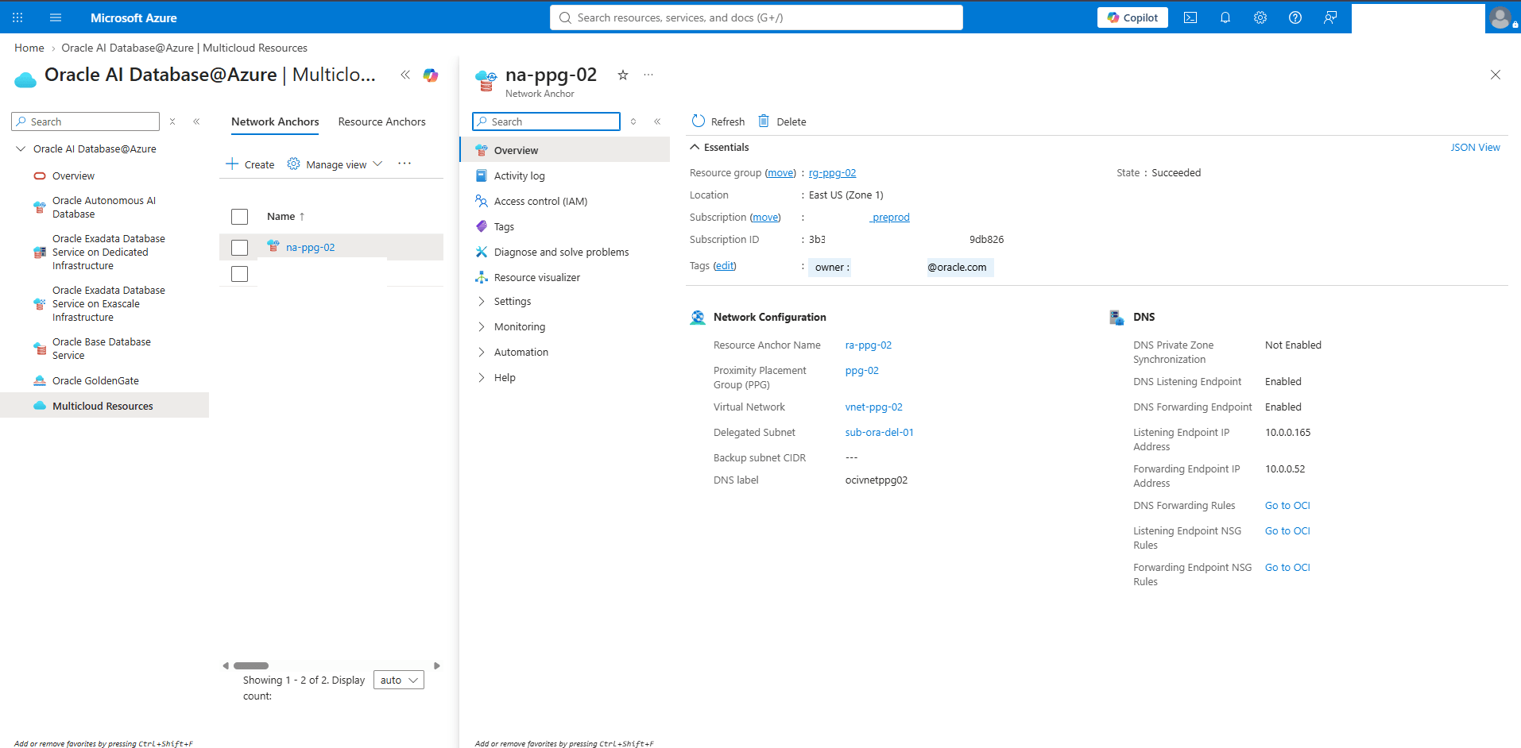
Task: Open the JSON View link
Action: 1475,147
